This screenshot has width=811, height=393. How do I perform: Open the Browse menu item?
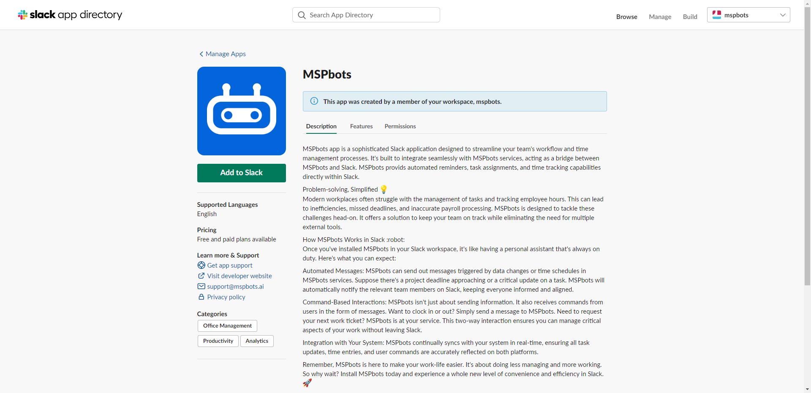point(626,17)
